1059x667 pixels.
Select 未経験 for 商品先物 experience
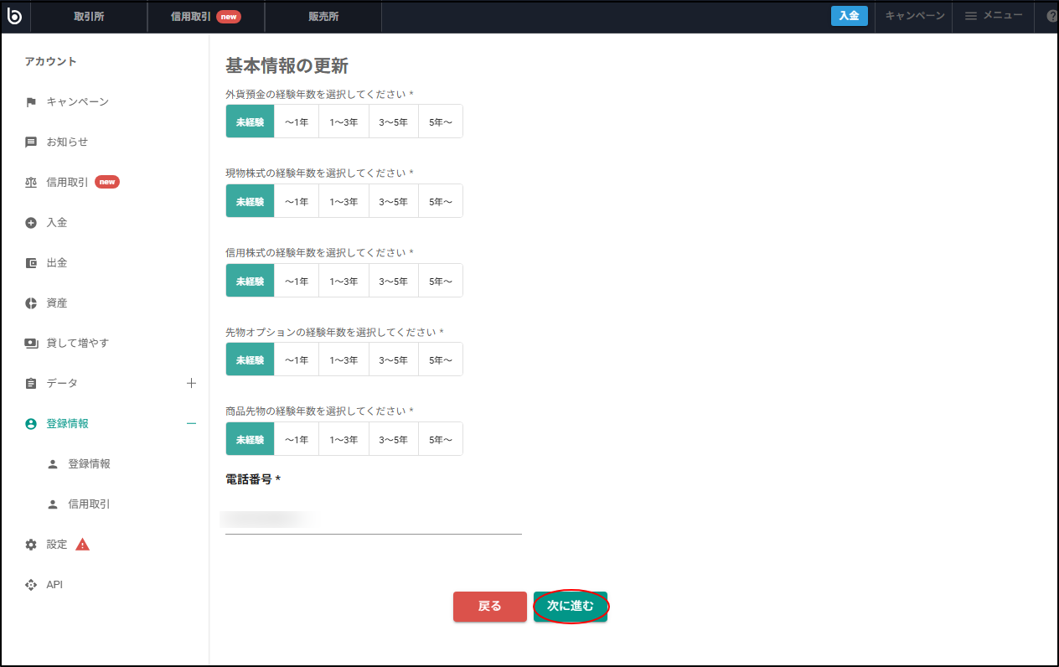(250, 439)
